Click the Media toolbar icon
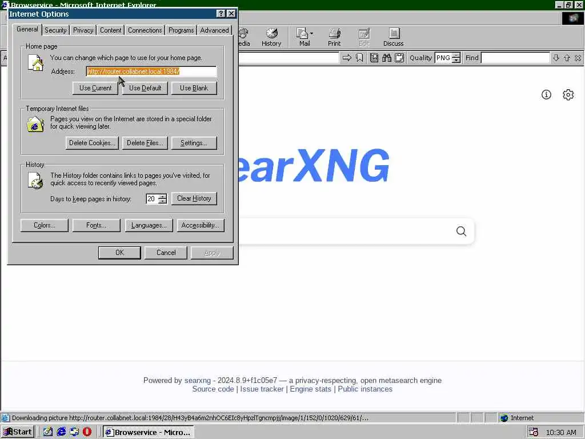The image size is (585, 439). [x=243, y=37]
